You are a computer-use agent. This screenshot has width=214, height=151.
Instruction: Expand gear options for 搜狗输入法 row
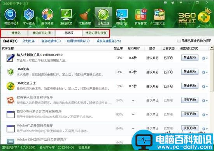205,101
